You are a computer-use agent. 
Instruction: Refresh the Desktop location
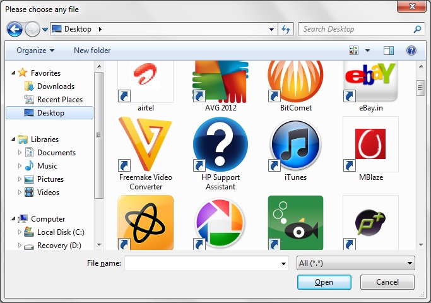click(286, 29)
